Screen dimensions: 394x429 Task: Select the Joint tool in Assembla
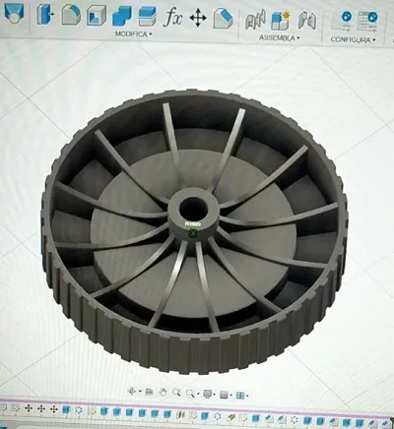click(255, 21)
